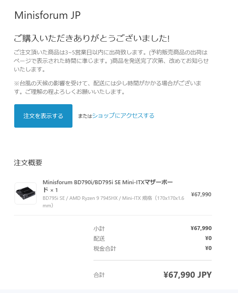The image size is (238, 293).
Task: Click the subtotal amount ¥67,990
Action: 201,228
